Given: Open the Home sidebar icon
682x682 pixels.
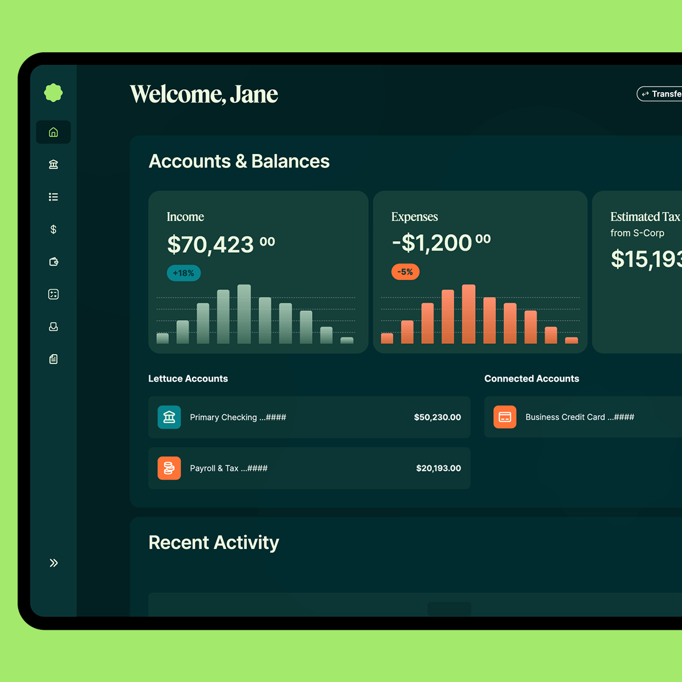Looking at the screenshot, I should (x=53, y=132).
